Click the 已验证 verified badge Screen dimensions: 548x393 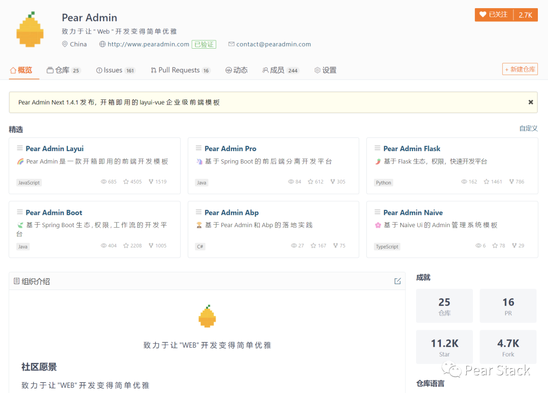pyautogui.click(x=204, y=44)
